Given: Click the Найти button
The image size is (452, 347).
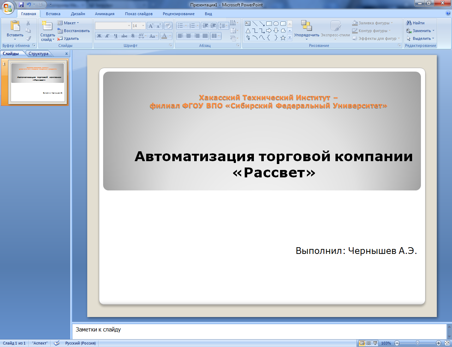Looking at the screenshot, I should pyautogui.click(x=416, y=23).
